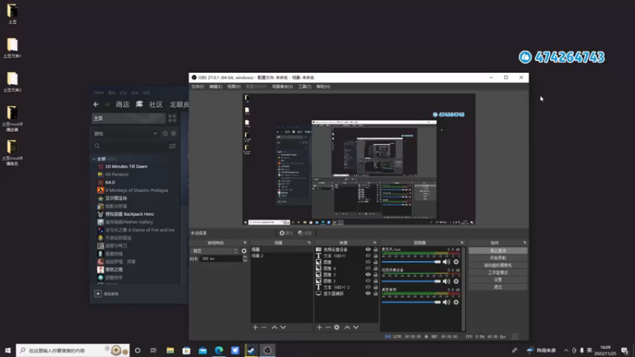Click the Steam back arrow
The height and width of the screenshot is (357, 635).
[x=96, y=105]
